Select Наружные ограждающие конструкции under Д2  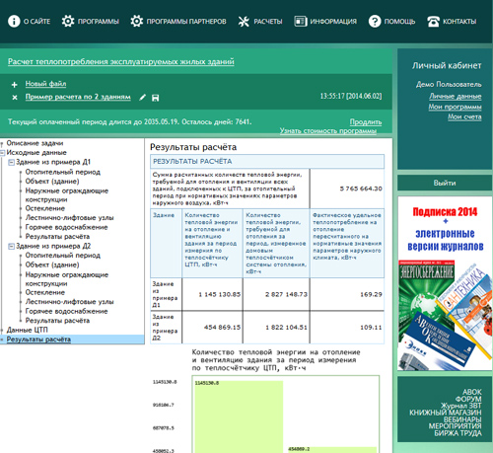(67, 279)
